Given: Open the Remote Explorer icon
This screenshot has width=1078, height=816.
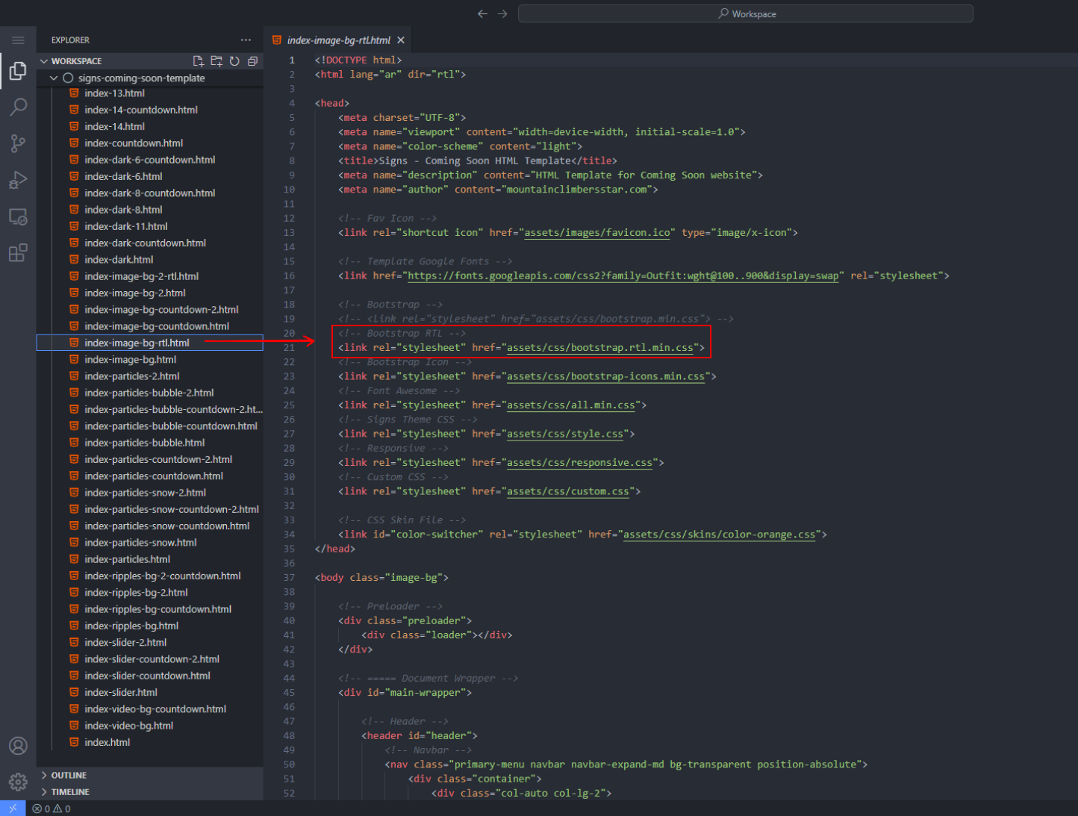Looking at the screenshot, I should (x=18, y=217).
